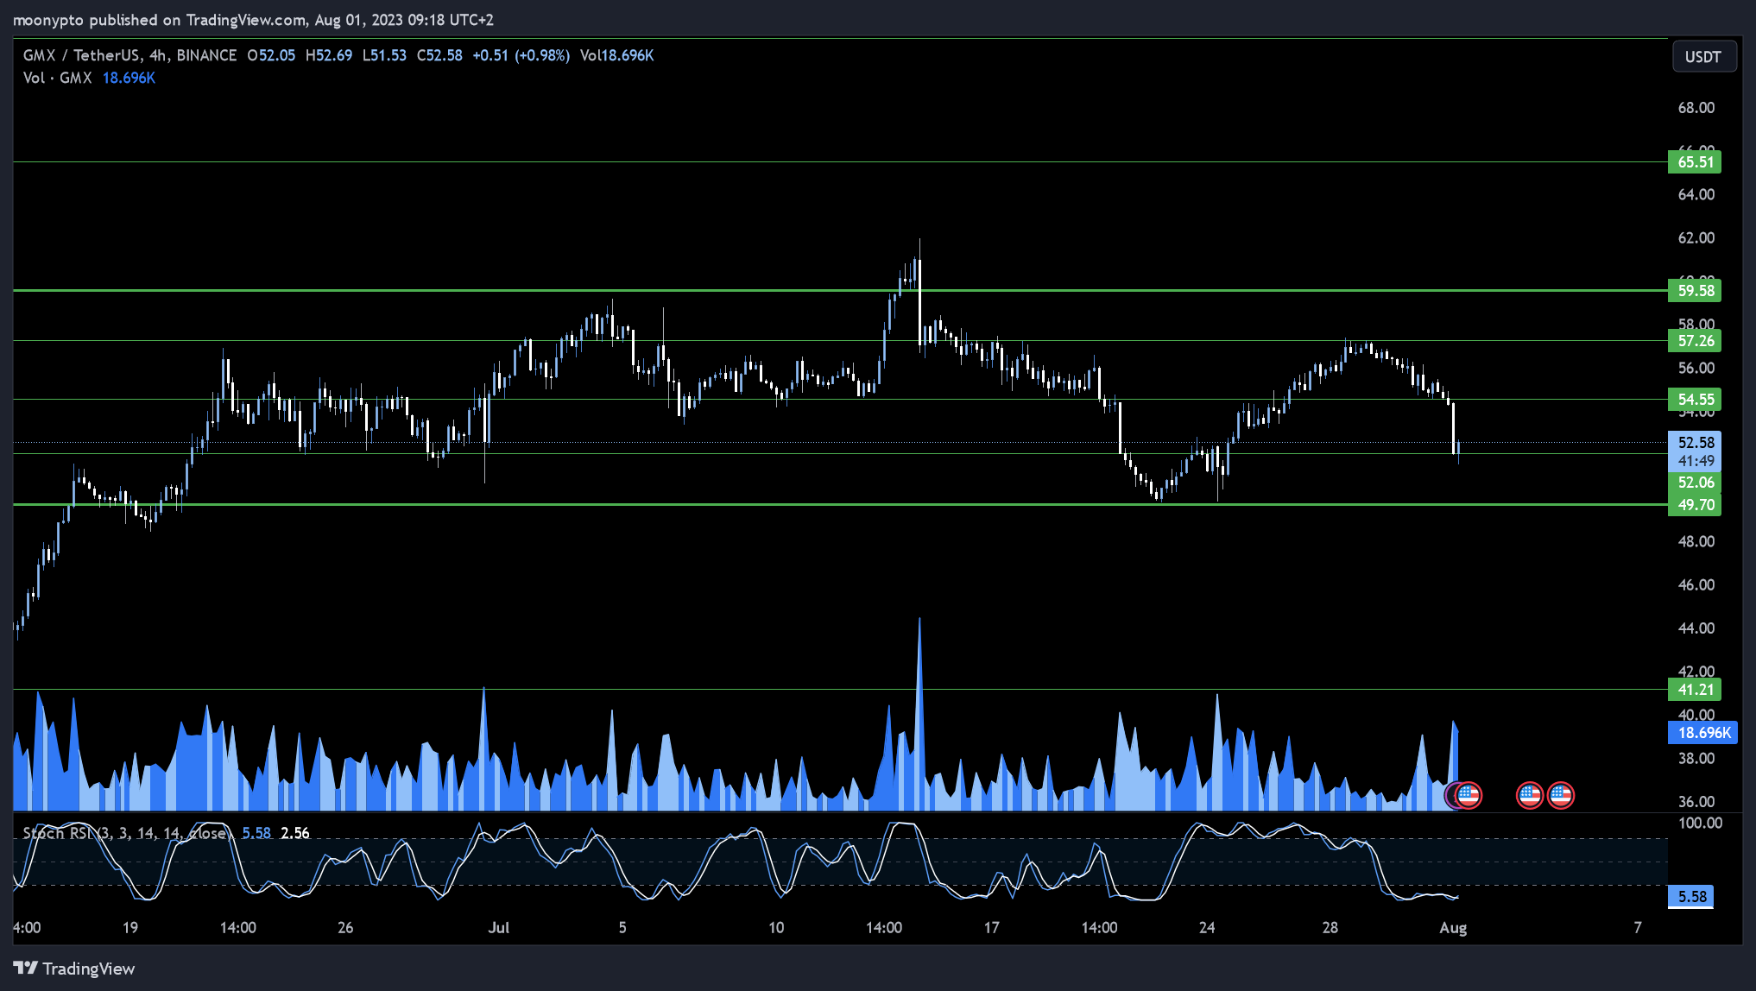Click the 38.00 price axis tick
The height and width of the screenshot is (991, 1756).
1696,759
